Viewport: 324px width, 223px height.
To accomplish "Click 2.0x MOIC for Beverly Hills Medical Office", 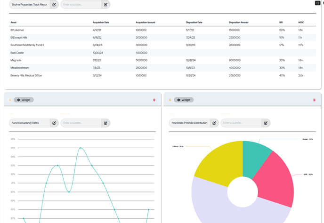I will coord(300,75).
